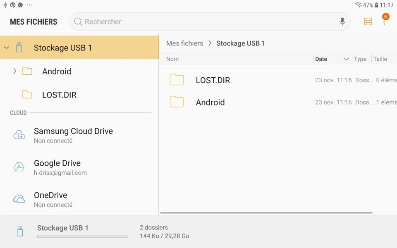The width and height of the screenshot is (397, 248).
Task: Click '144 Ko / 29,28 Go' storage text
Action: (x=164, y=236)
